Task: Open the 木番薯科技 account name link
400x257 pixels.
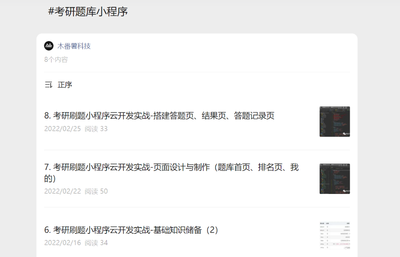Action: [x=74, y=46]
